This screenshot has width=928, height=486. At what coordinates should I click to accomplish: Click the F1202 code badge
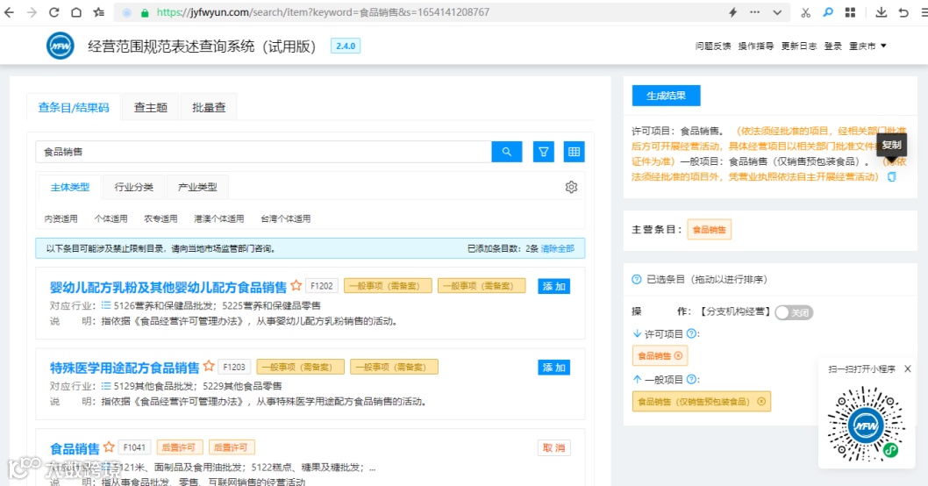[322, 286]
